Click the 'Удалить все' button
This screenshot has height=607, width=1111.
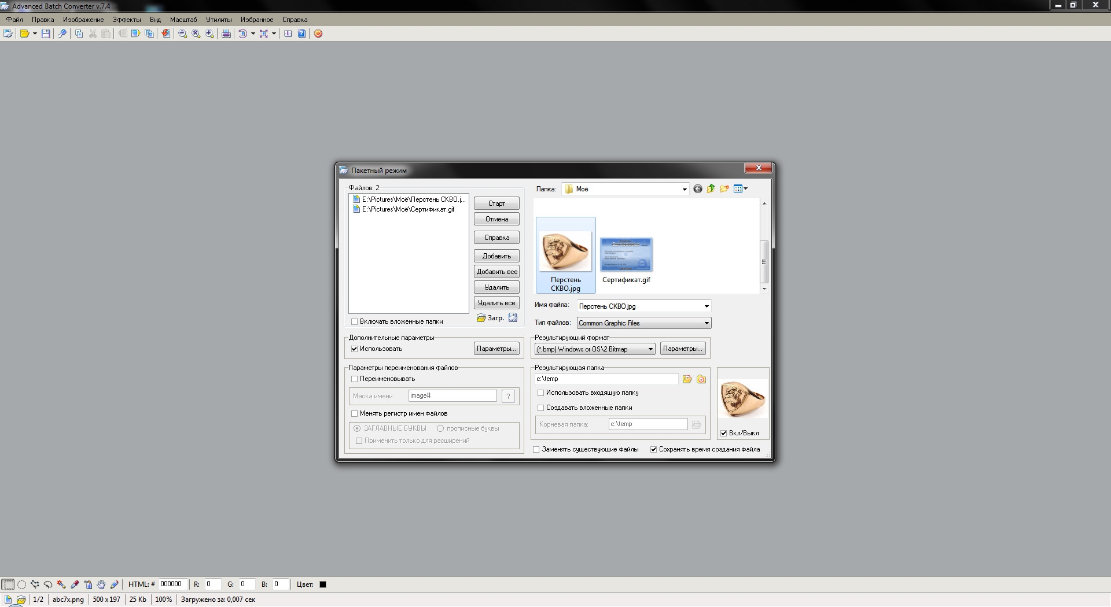[x=496, y=303]
